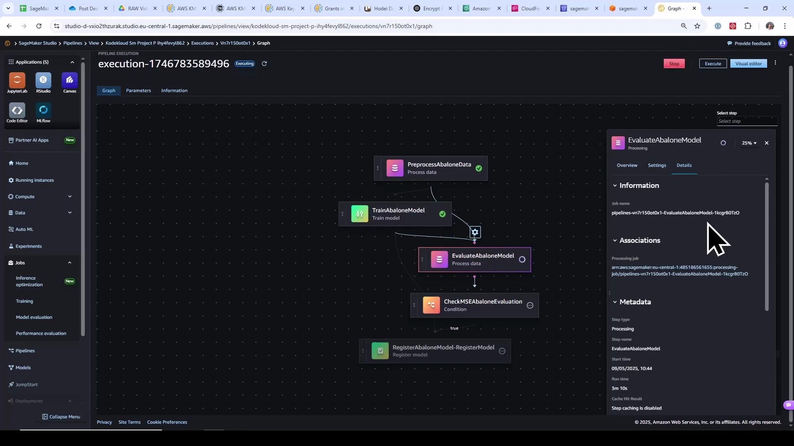794x446 pixels.
Task: Click the Select step input field
Action: click(x=747, y=121)
